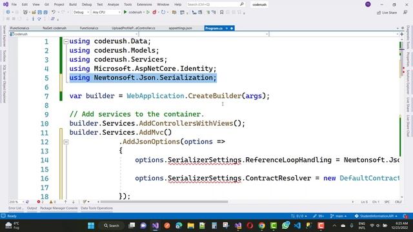Open Google Chrome from the taskbar
This screenshot has width=413, height=232.
click(x=261, y=226)
